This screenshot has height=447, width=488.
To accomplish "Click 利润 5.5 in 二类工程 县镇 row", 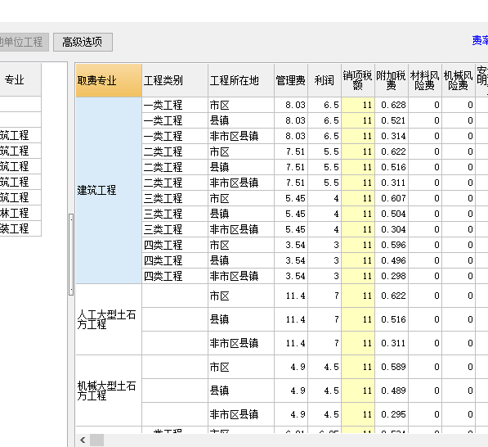I will click(x=325, y=167).
